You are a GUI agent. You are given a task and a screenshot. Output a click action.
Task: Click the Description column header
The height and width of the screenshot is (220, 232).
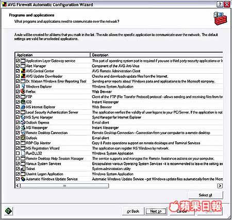[157, 55]
